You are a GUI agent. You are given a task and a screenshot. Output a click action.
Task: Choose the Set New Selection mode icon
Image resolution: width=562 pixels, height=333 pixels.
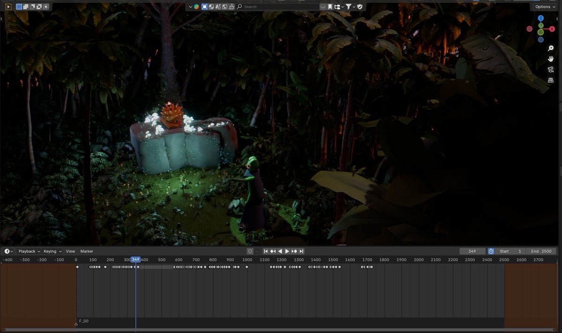click(19, 7)
